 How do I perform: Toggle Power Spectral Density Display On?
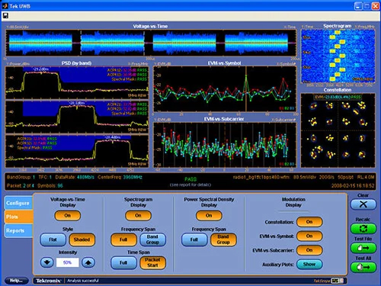[209, 216]
